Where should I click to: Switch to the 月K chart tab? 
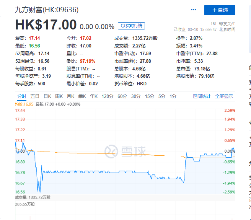tap(70, 96)
